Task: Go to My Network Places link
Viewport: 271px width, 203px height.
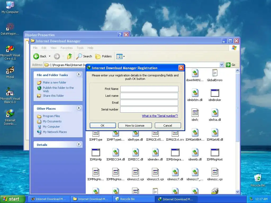Action: pyautogui.click(x=55, y=132)
